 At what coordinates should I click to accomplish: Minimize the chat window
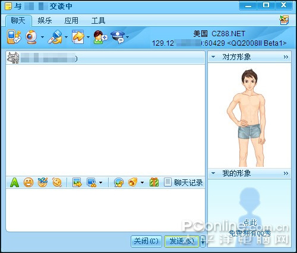point(248,6)
